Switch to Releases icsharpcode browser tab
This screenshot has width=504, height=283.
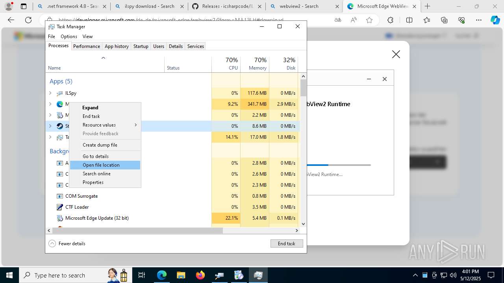tap(226, 6)
